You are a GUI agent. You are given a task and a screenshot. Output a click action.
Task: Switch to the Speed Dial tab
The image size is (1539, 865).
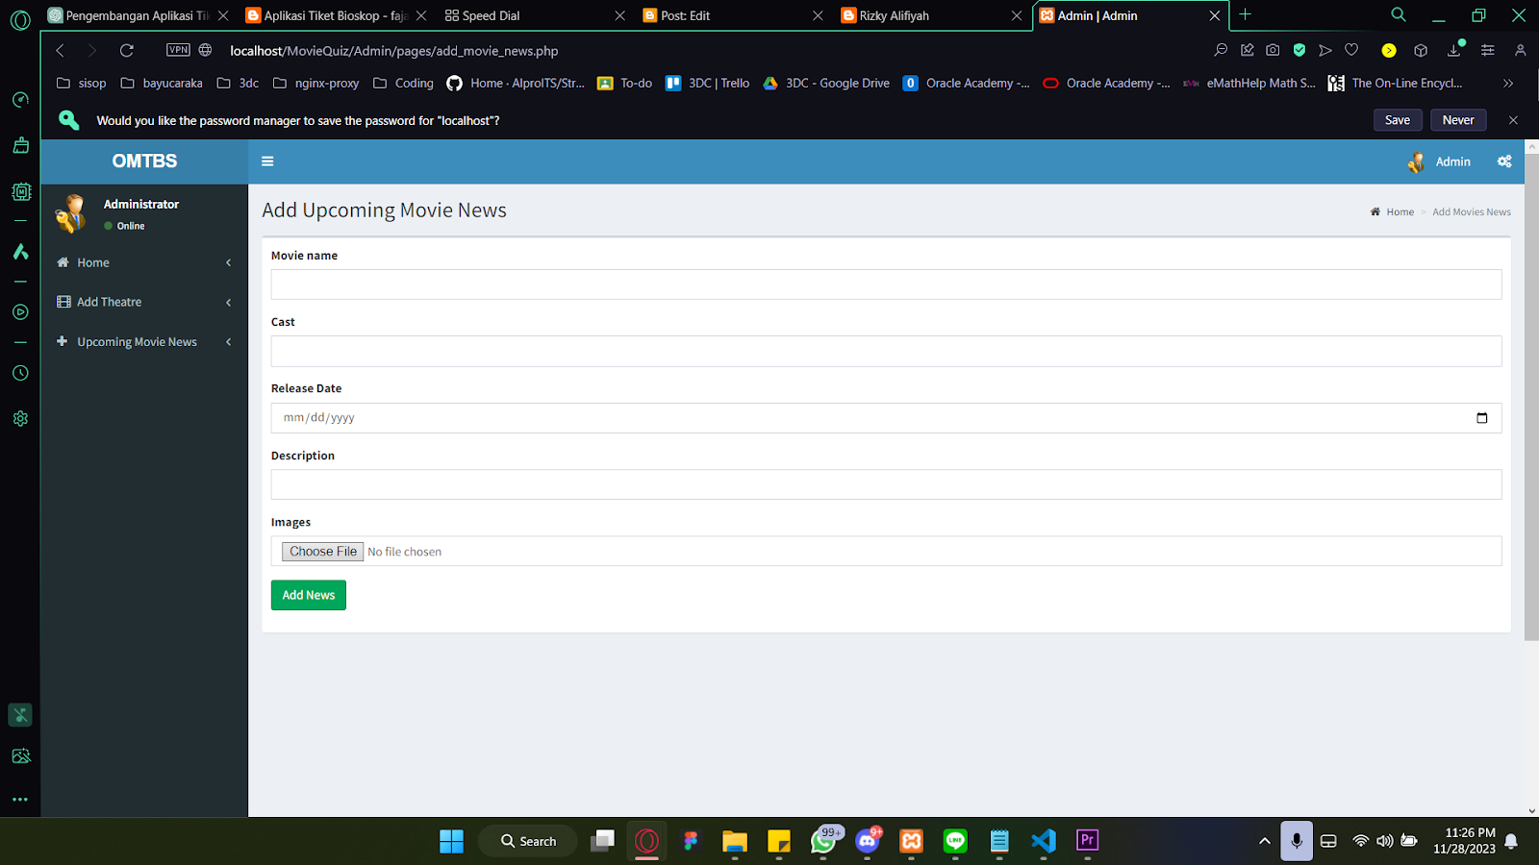pos(535,15)
